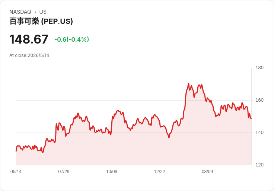Click the 120 price axis label

259,165
